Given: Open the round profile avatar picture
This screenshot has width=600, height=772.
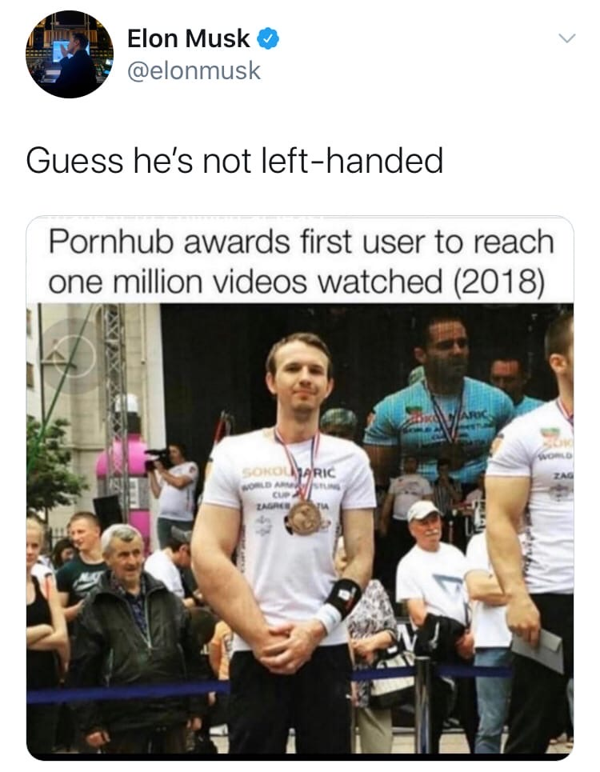Looking at the screenshot, I should click(x=70, y=54).
